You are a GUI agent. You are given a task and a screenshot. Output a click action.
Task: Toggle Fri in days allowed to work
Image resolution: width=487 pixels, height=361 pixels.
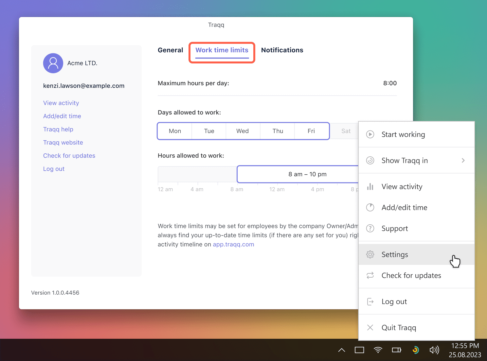[311, 131]
